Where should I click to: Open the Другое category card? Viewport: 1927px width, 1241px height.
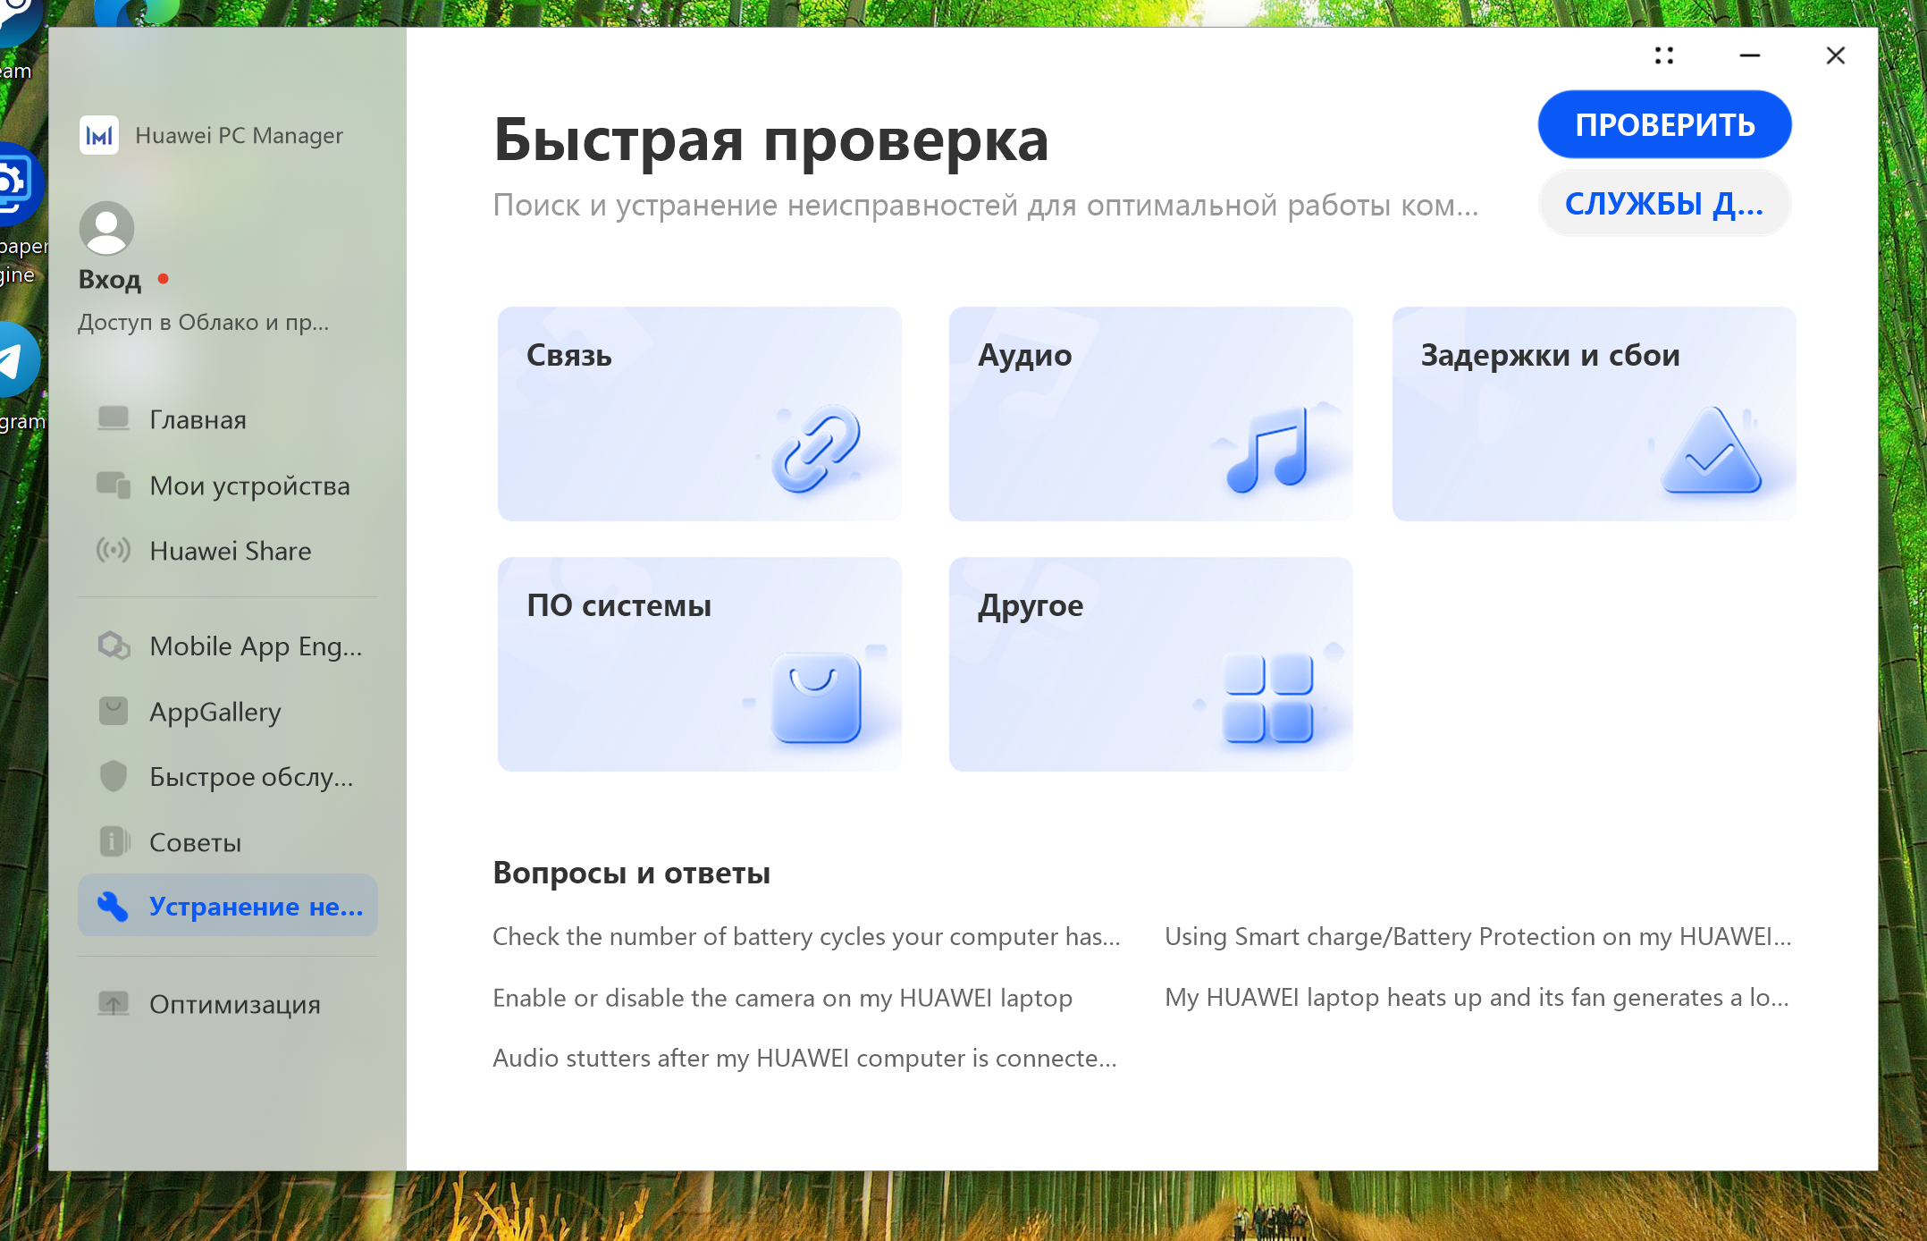[x=1150, y=663]
